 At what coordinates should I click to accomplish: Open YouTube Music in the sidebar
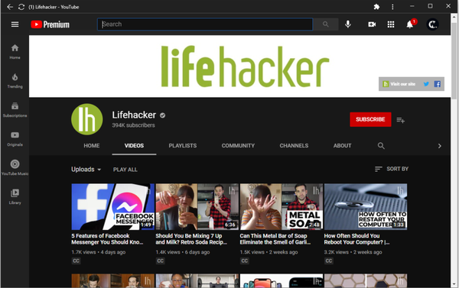point(15,167)
